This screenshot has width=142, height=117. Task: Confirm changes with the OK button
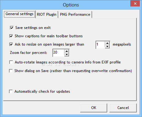click(94, 108)
